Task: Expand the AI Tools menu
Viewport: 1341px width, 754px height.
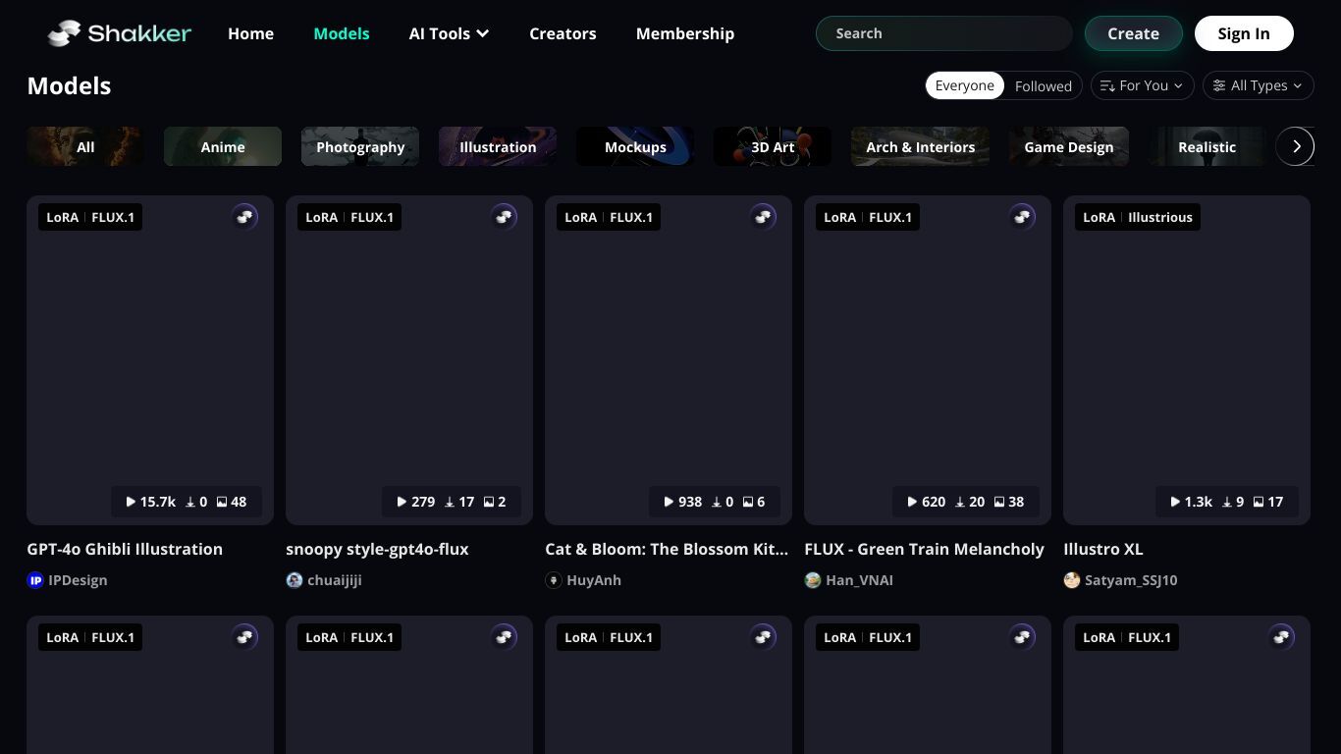Action: point(449,33)
